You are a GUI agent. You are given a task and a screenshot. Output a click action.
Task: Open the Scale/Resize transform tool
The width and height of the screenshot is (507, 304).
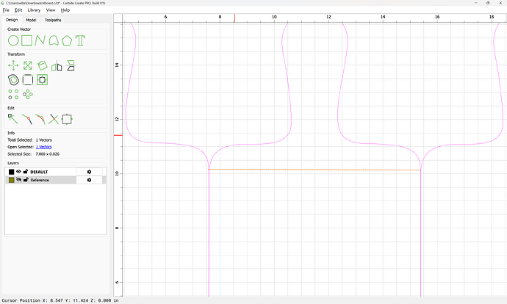(x=28, y=65)
